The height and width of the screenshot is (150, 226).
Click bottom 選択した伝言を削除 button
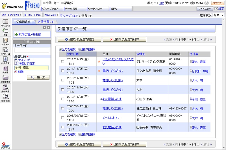125,144
